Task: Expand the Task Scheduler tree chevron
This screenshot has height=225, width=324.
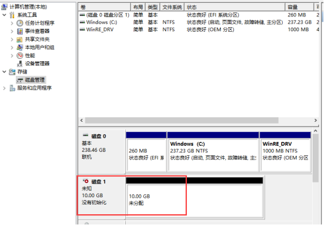Action: (x=12, y=23)
